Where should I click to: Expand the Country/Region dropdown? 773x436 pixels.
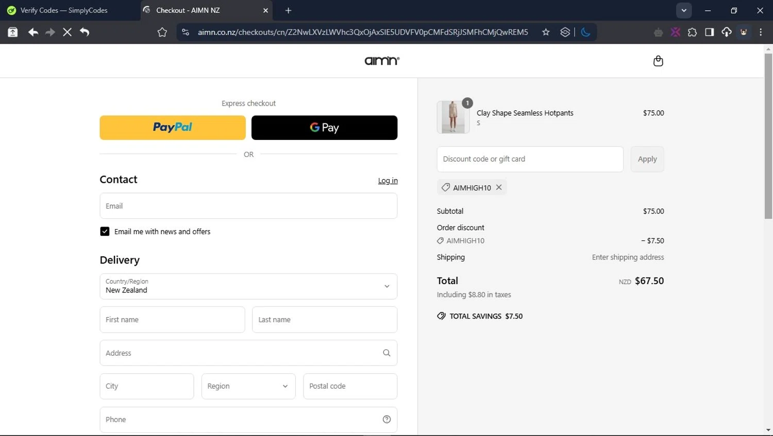(x=248, y=286)
